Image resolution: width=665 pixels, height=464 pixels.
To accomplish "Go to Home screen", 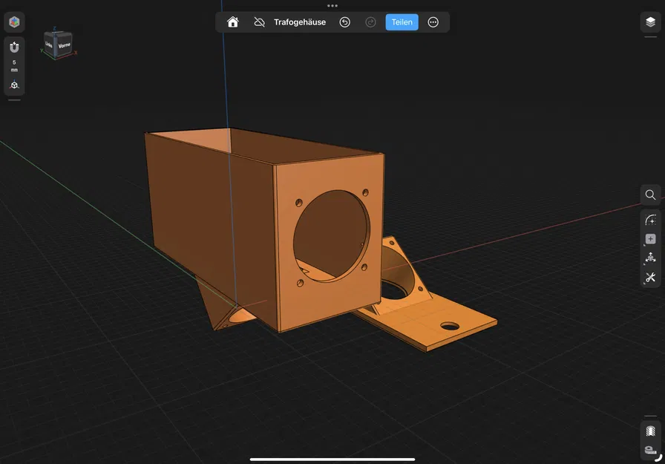I will coord(232,22).
